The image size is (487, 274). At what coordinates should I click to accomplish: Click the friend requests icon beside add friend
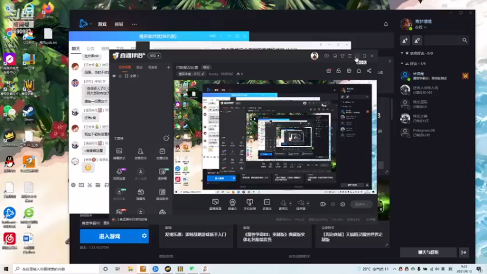click(417, 40)
